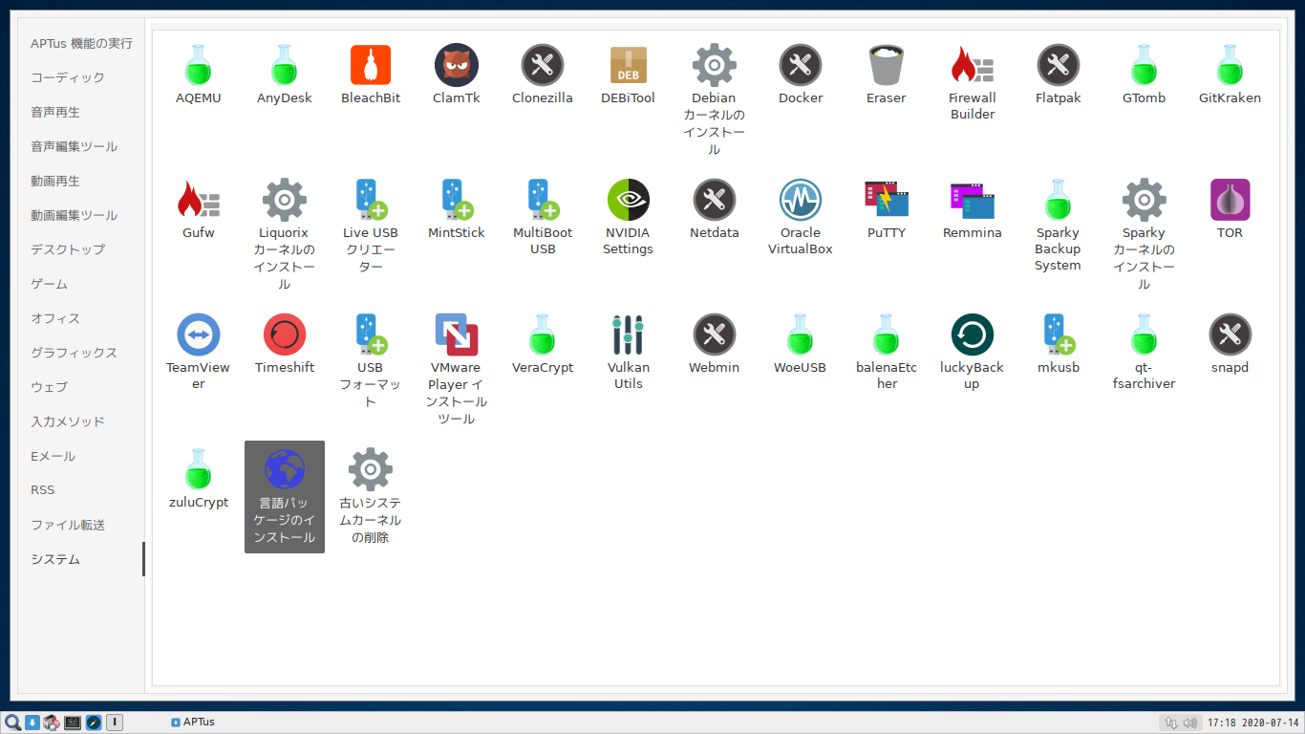Select Sparky カーネルのインストール icon
Image resolution: width=1305 pixels, height=734 pixels.
click(1145, 200)
